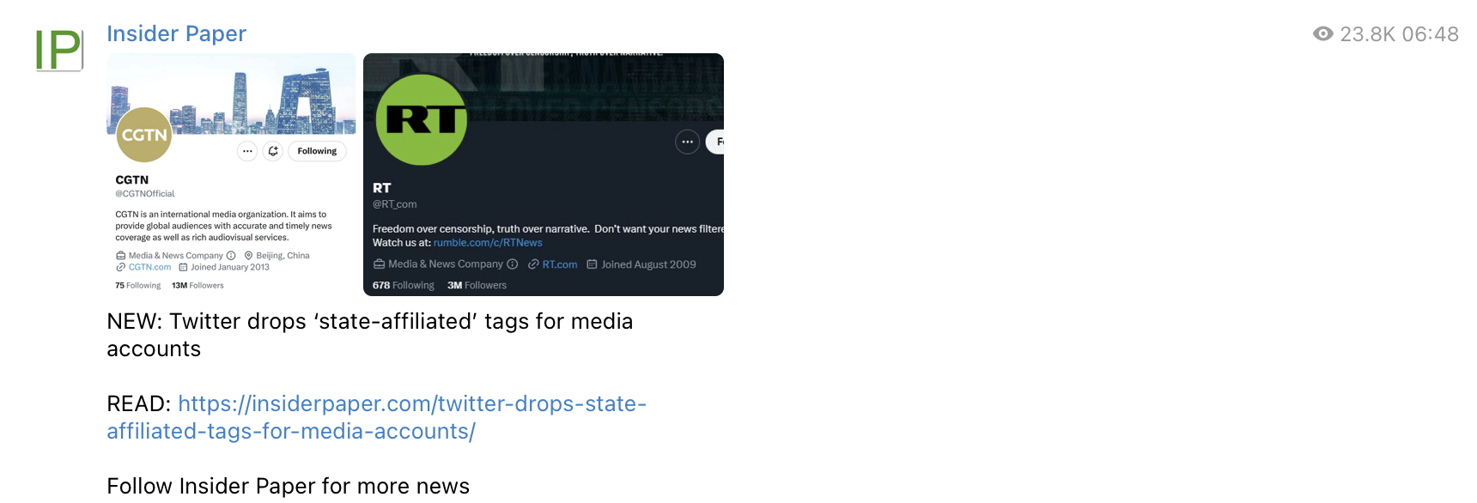Click the Insider Paper IP avatar logo
Screen dimensions: 1477x503
pos(59,50)
